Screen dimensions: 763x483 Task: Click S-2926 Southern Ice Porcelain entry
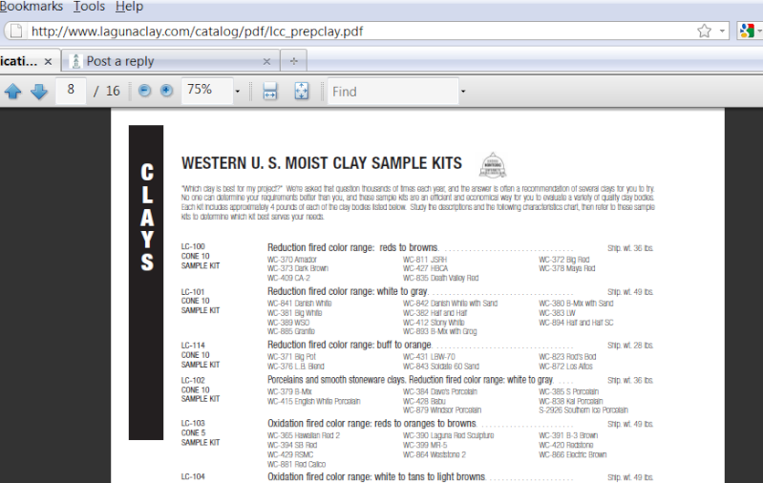[583, 410]
